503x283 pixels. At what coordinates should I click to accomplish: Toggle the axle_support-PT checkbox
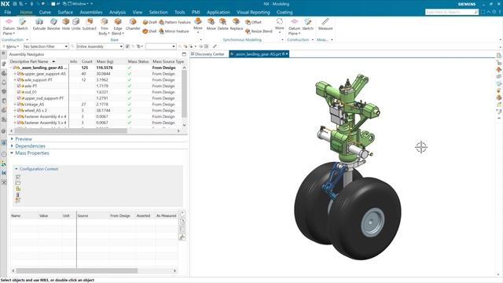pyautogui.click(x=19, y=80)
